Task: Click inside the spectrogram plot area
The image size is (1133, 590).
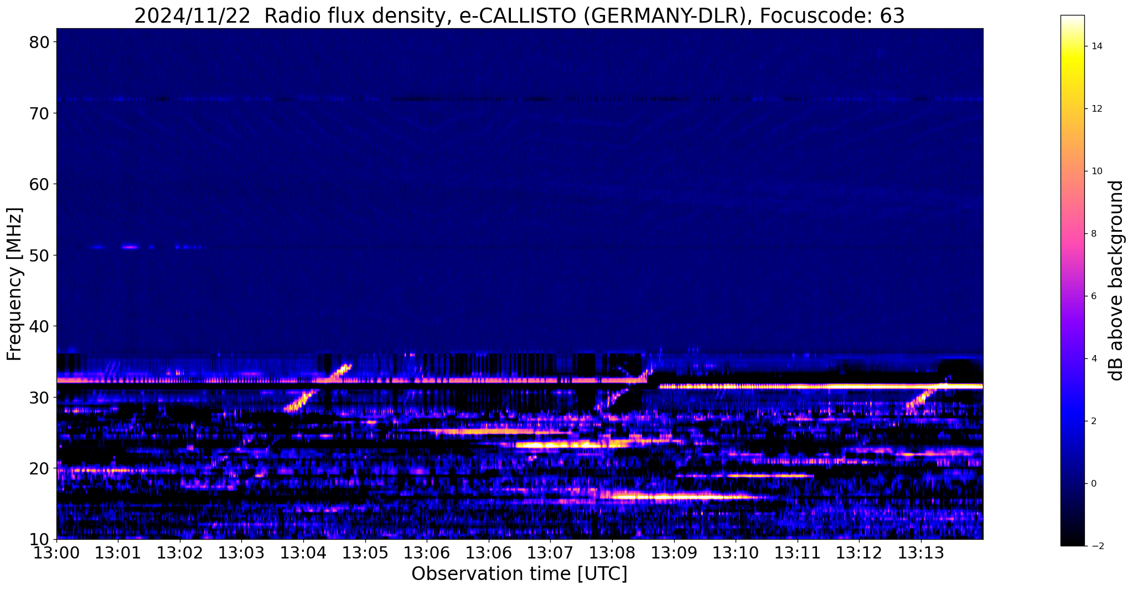Action: click(x=520, y=284)
